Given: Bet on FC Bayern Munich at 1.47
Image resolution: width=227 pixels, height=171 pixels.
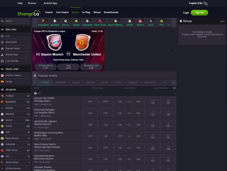Looking at the screenshot, I should pos(45,67).
